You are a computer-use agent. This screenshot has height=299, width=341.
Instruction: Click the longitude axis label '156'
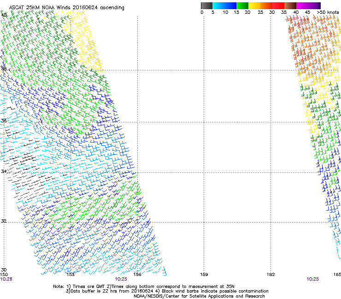[x=137, y=275]
